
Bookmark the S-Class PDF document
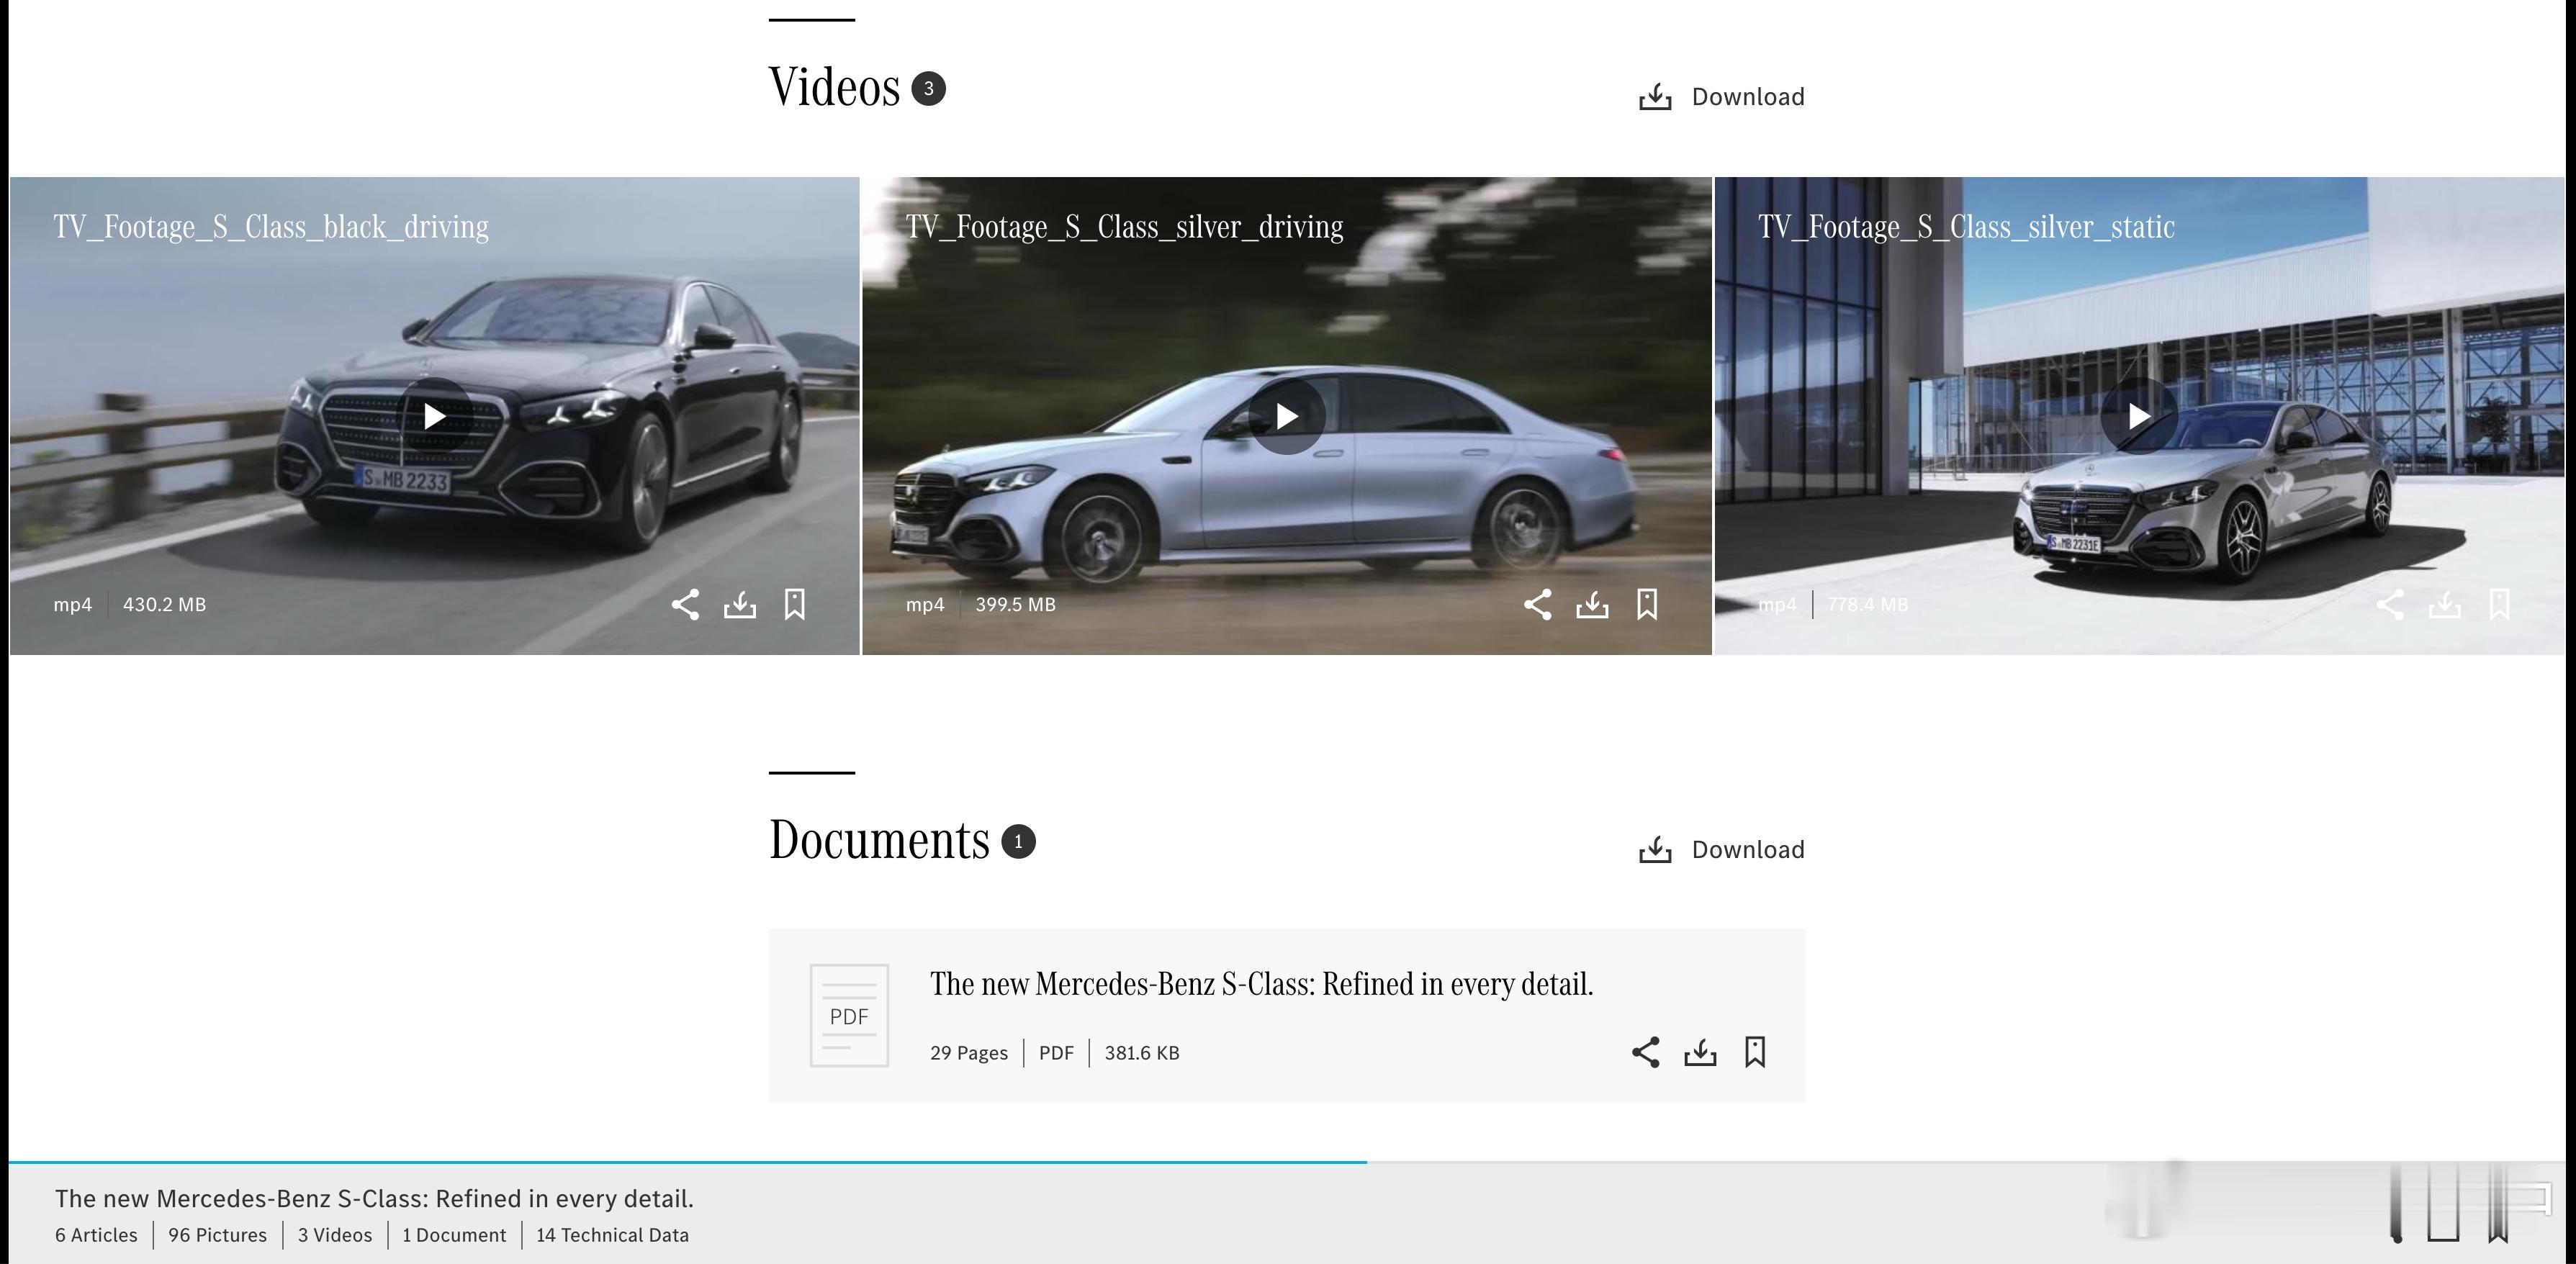tap(1755, 1052)
